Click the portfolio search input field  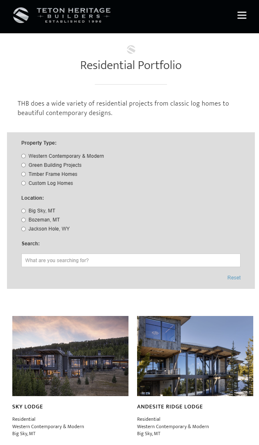[131, 260]
